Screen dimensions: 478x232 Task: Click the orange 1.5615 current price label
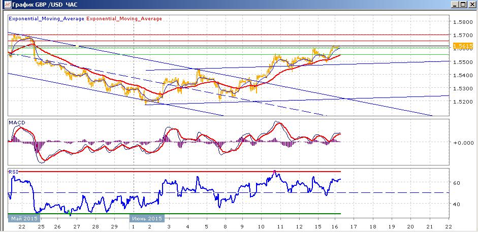coord(463,46)
